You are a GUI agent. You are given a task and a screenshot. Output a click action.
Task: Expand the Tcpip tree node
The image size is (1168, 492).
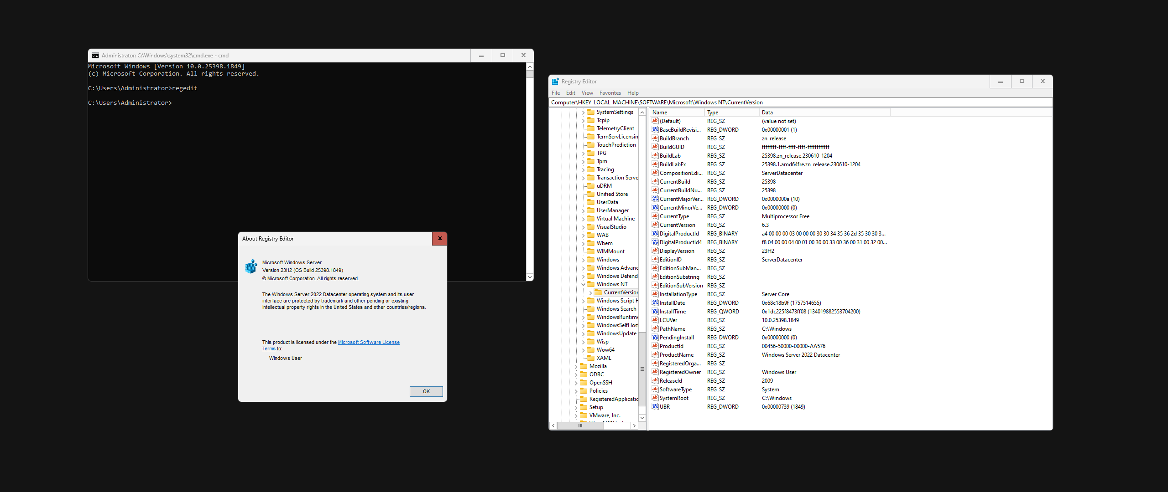pyautogui.click(x=583, y=120)
